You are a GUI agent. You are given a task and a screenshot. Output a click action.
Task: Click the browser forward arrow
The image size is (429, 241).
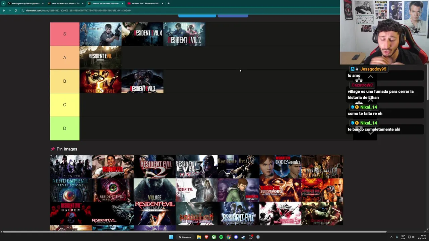[9, 10]
